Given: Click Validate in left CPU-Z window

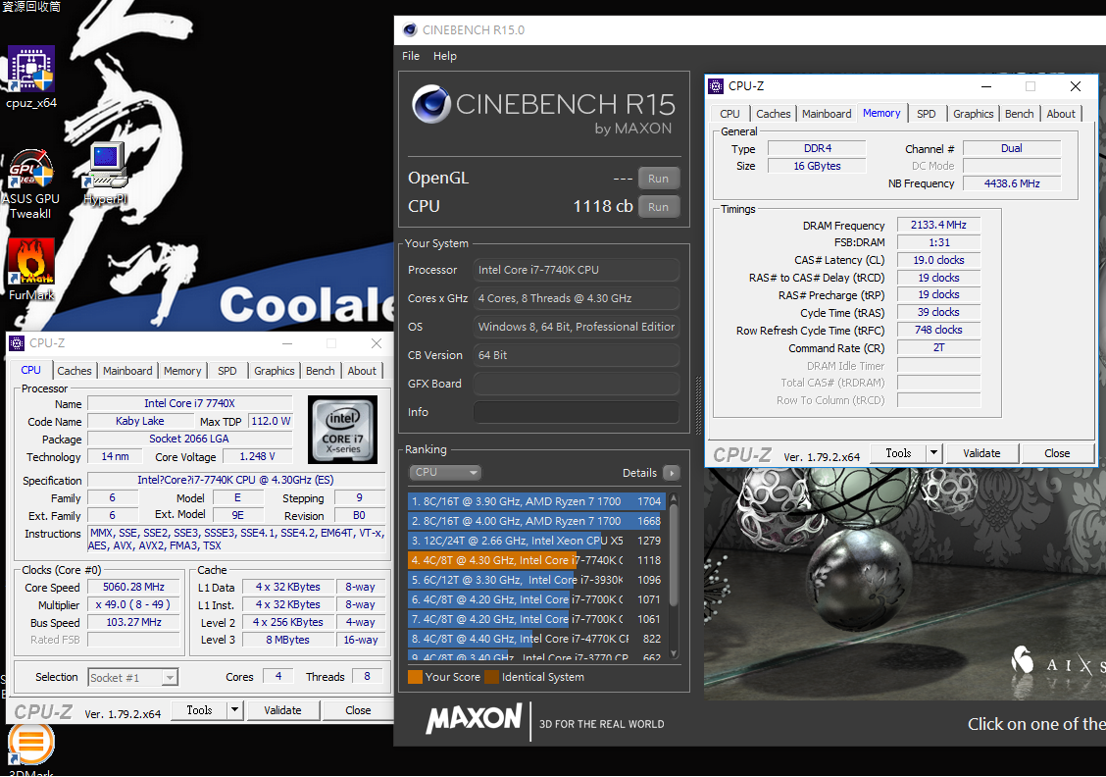Looking at the screenshot, I should pyautogui.click(x=282, y=710).
